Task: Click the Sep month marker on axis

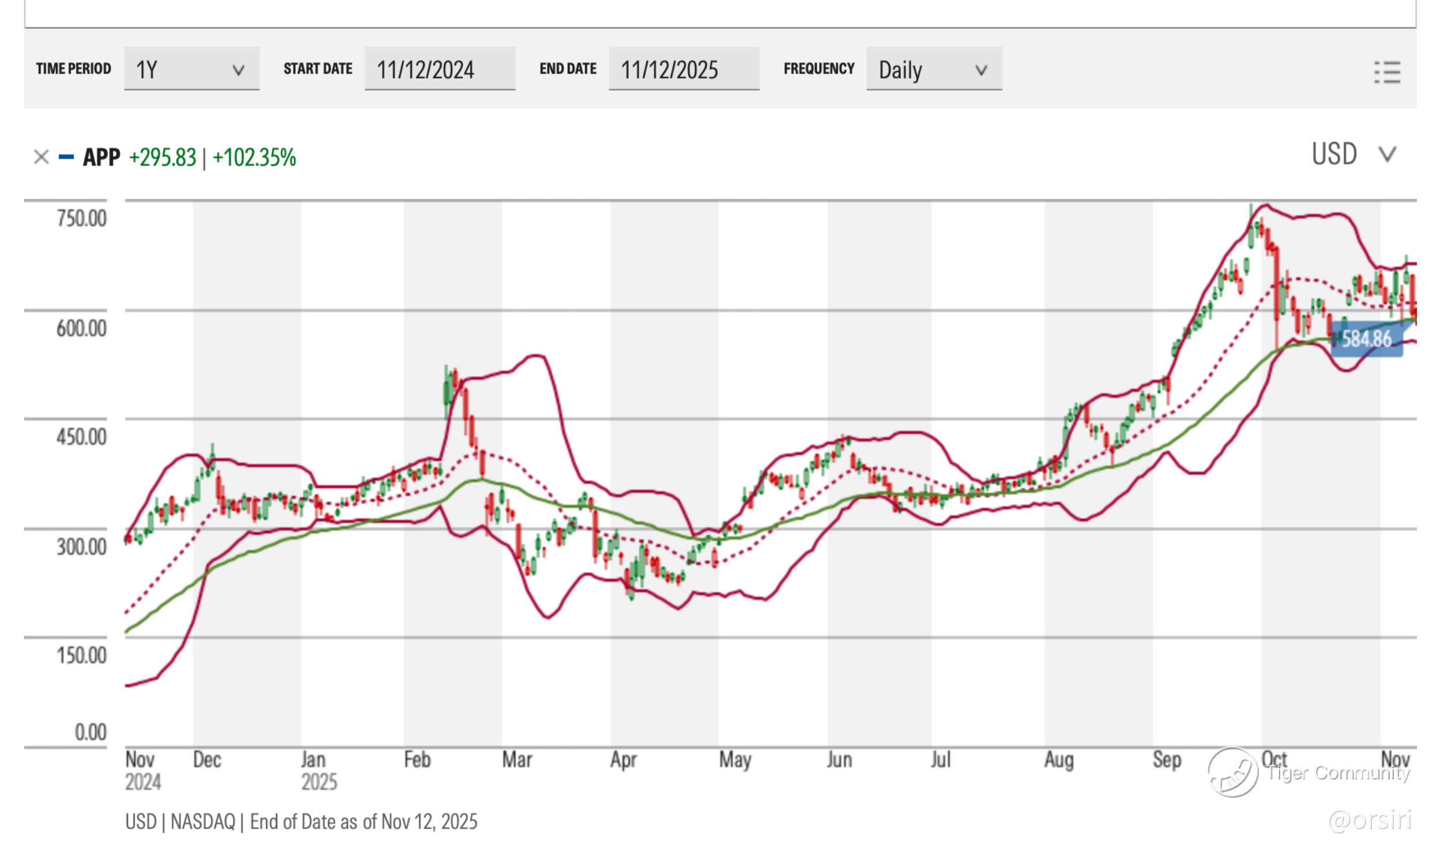Action: point(1166,760)
